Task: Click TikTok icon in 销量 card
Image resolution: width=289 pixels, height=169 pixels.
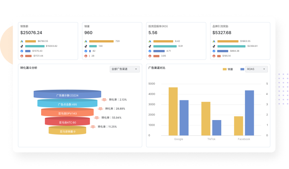Action: coord(86,46)
